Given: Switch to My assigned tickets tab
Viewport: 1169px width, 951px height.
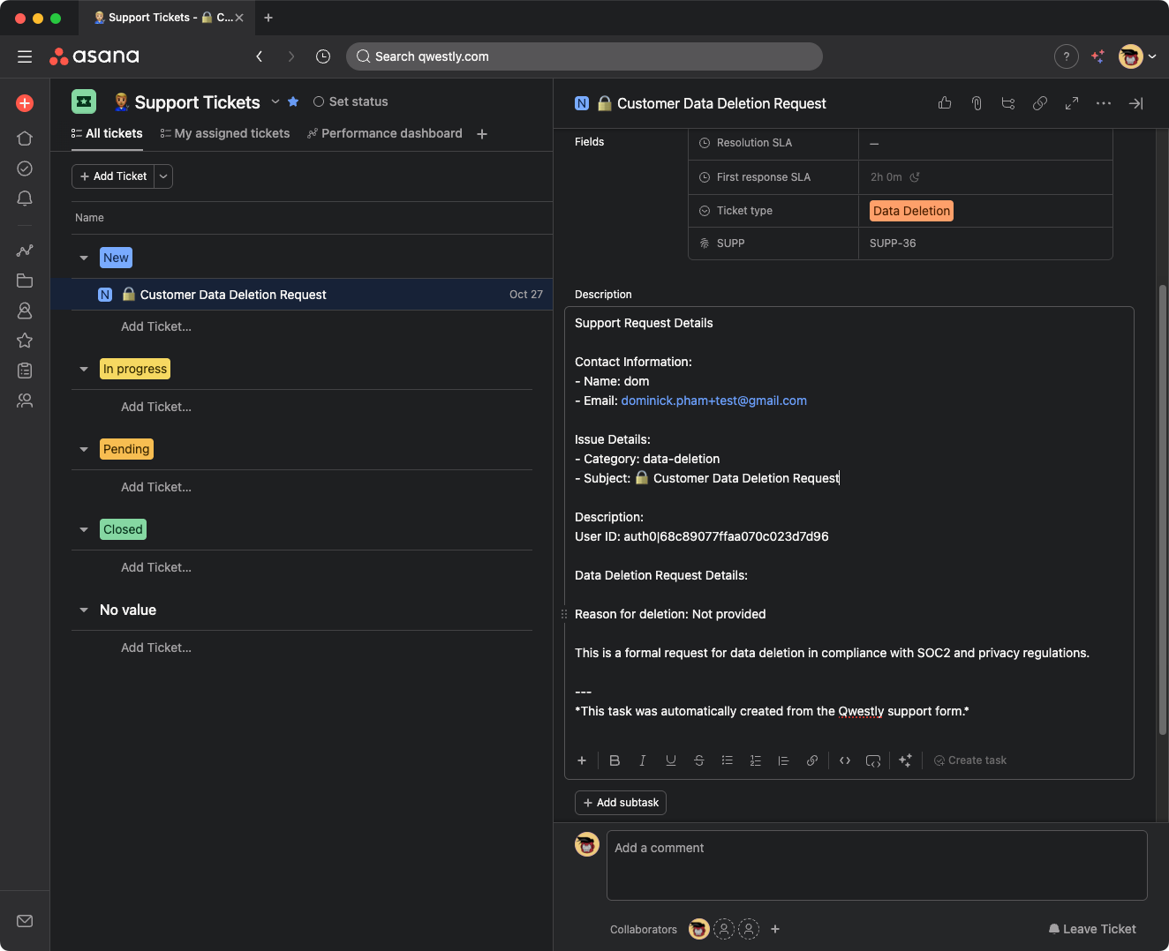Looking at the screenshot, I should pyautogui.click(x=225, y=133).
